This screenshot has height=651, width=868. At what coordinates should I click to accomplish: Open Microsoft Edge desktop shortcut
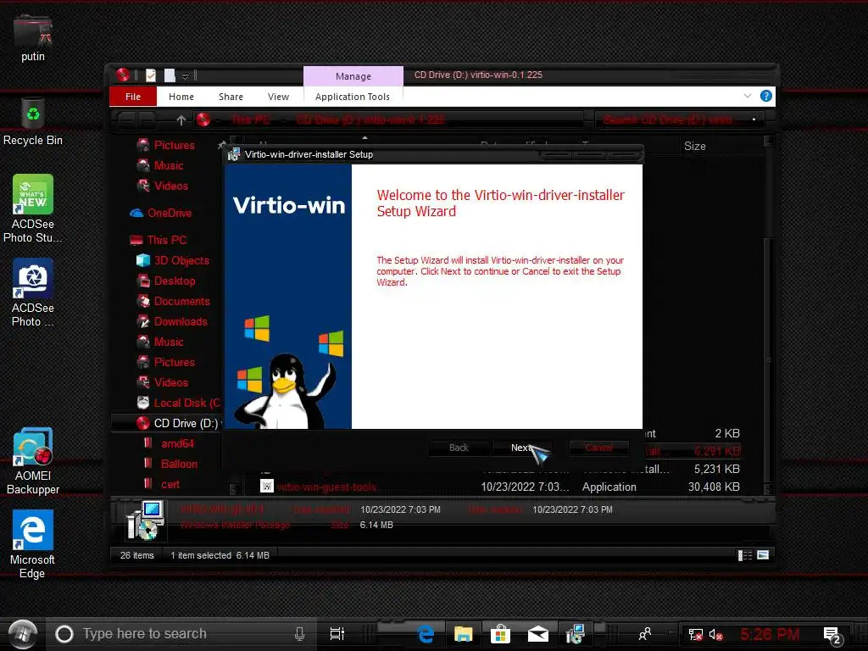coord(33,545)
